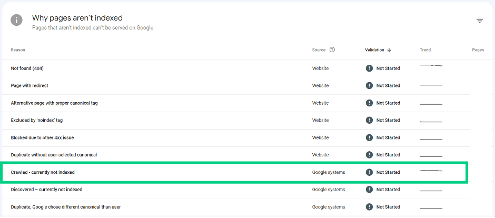Click the Excluded by noindex status icon
The width and height of the screenshot is (495, 218).
[369, 120]
